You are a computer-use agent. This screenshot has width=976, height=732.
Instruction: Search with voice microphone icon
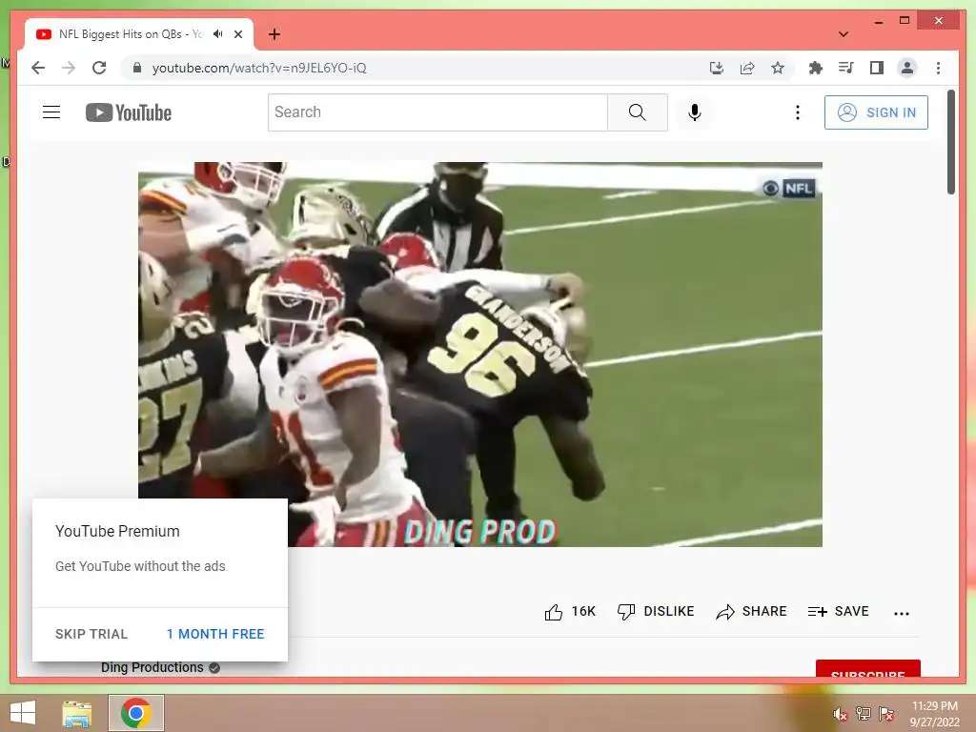coord(695,112)
